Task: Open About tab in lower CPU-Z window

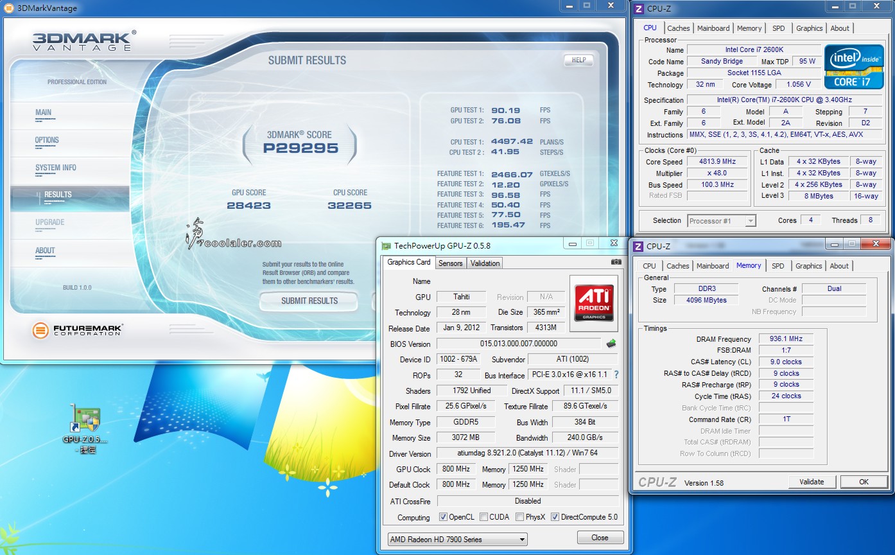Action: click(x=839, y=266)
